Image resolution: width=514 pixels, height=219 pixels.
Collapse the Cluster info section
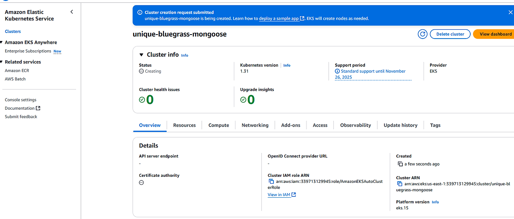141,55
